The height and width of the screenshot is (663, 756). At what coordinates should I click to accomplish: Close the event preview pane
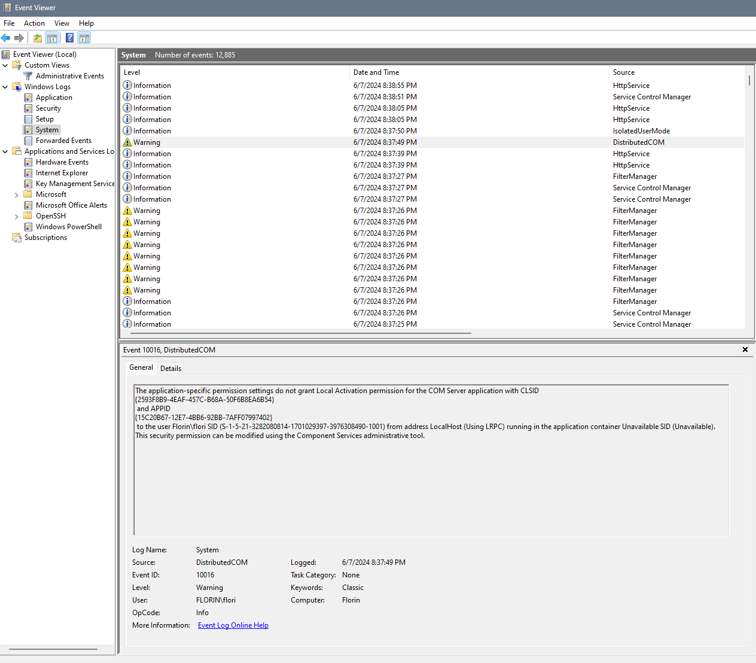[745, 349]
